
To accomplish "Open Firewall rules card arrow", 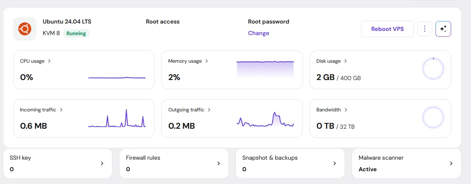I will click(x=219, y=163).
